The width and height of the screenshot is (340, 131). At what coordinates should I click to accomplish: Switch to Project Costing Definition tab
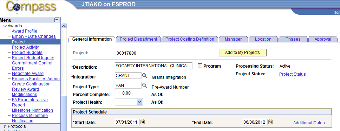190,39
